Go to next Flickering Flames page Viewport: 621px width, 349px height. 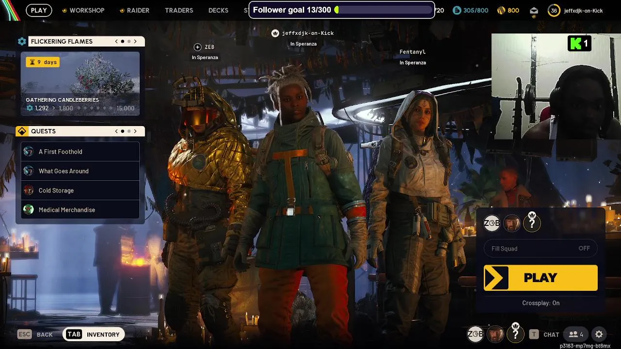[x=135, y=42]
